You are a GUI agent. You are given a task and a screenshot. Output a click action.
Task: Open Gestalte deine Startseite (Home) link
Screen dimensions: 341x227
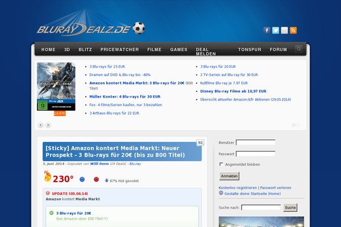252,194
